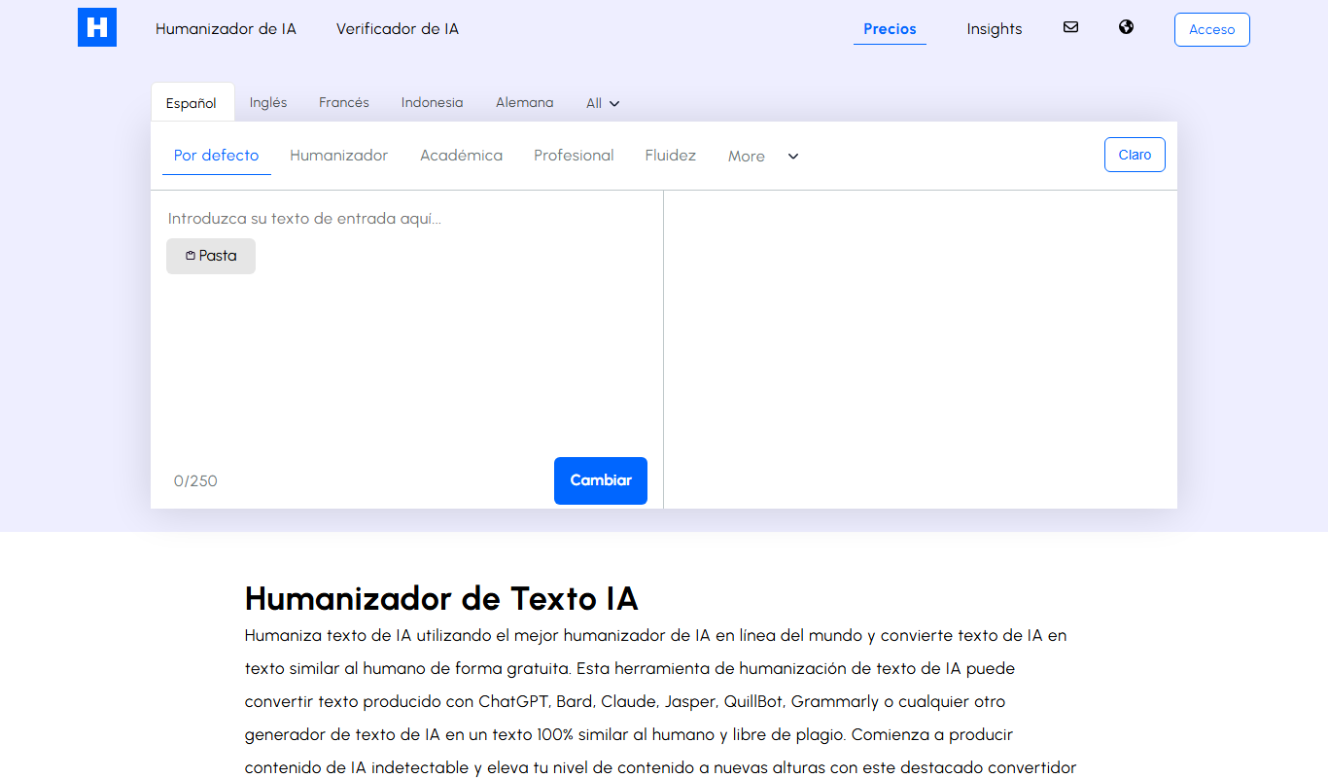
Task: Click the blue H logo icon
Action: pyautogui.click(x=97, y=27)
